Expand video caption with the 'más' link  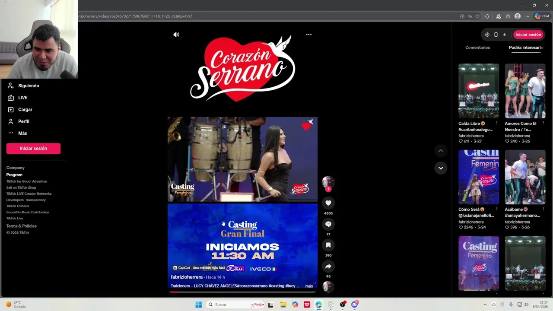point(309,286)
